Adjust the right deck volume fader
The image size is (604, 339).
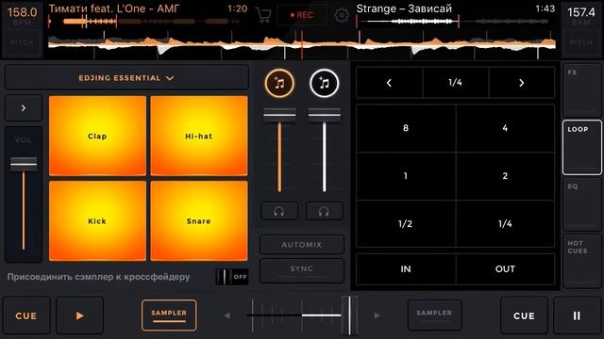[325, 115]
